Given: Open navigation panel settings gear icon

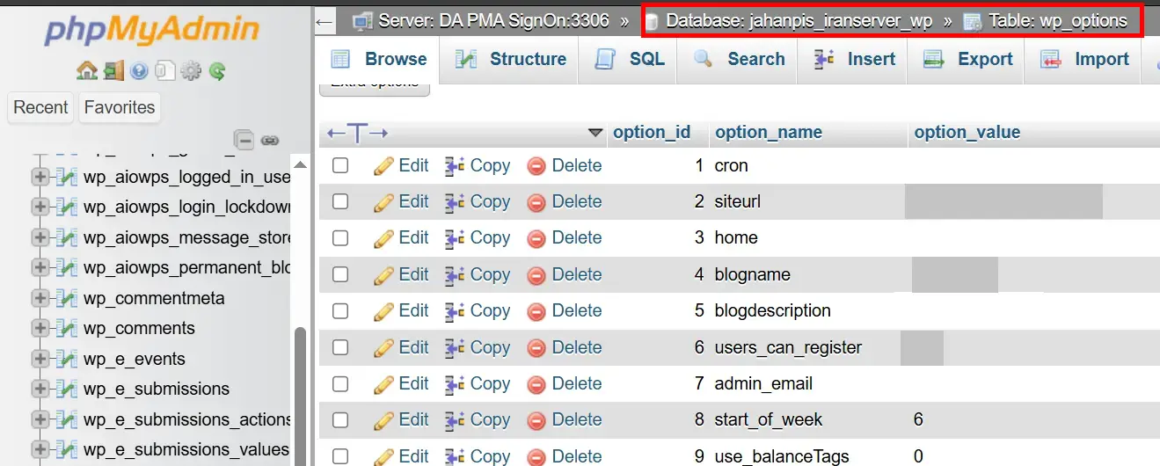Looking at the screenshot, I should click(x=191, y=70).
